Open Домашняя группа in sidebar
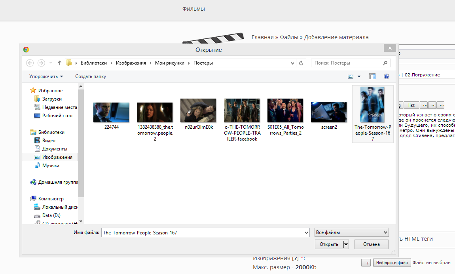Image resolution: width=455 pixels, height=274 pixels. click(58, 182)
